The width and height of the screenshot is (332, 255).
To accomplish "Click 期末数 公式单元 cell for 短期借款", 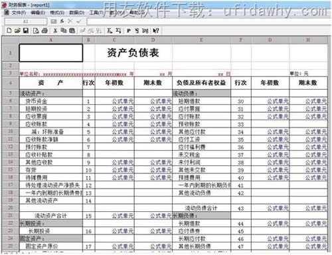I will point(308,101).
